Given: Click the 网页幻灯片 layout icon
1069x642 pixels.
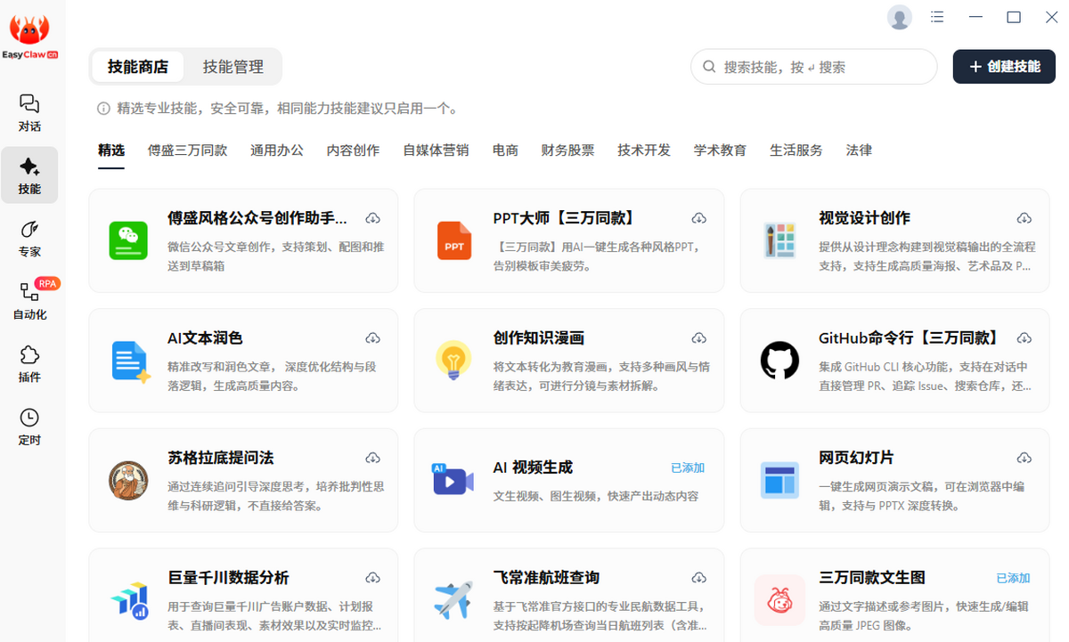Looking at the screenshot, I should [779, 480].
